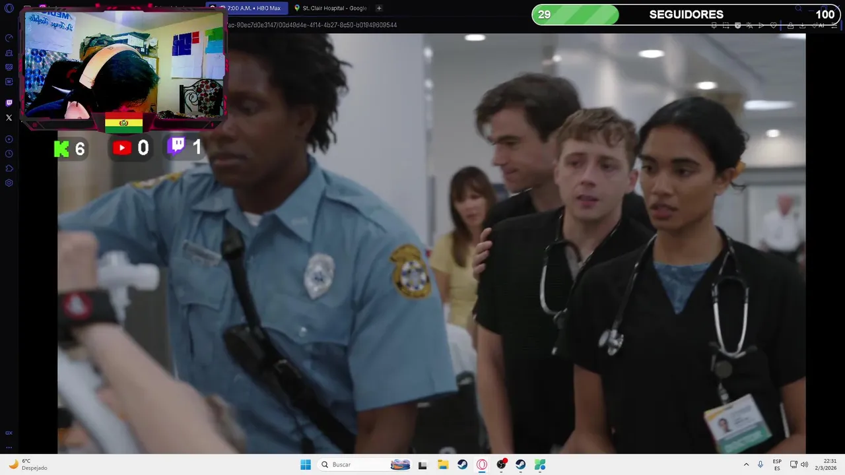Click the ad blocker shield icon
Viewport: 845px width, 475px height.
tap(738, 25)
